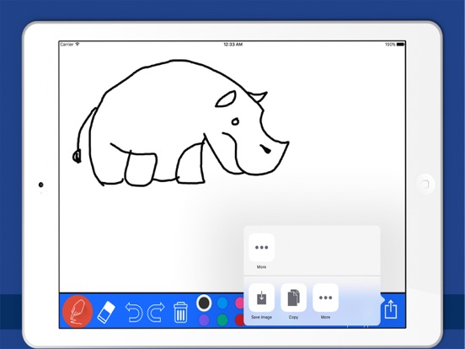Choose the purple color swatch
This screenshot has width=465, height=349.
204,320
